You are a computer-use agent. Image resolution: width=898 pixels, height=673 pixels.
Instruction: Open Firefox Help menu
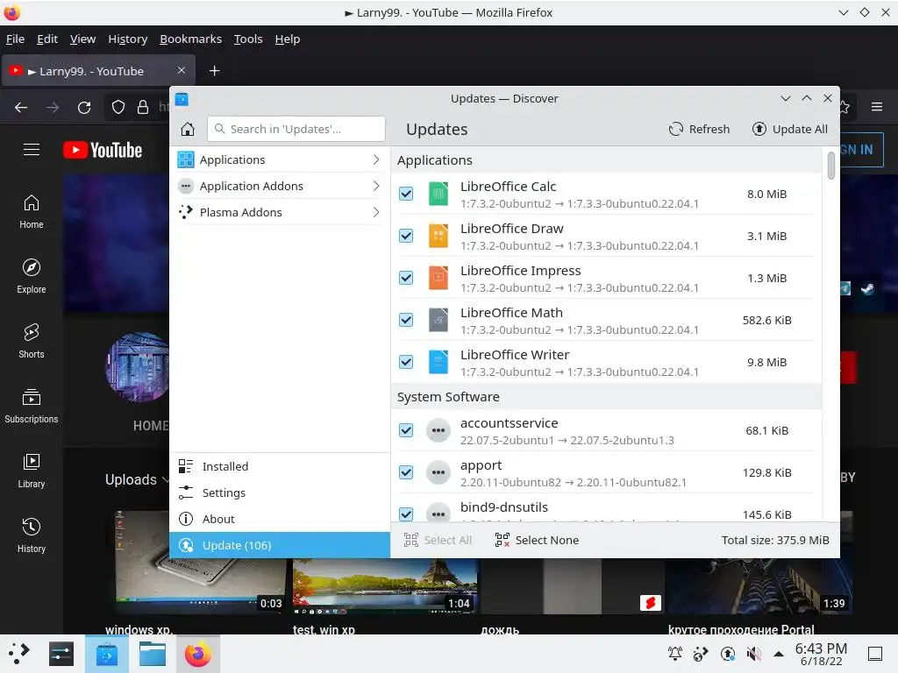pos(288,39)
